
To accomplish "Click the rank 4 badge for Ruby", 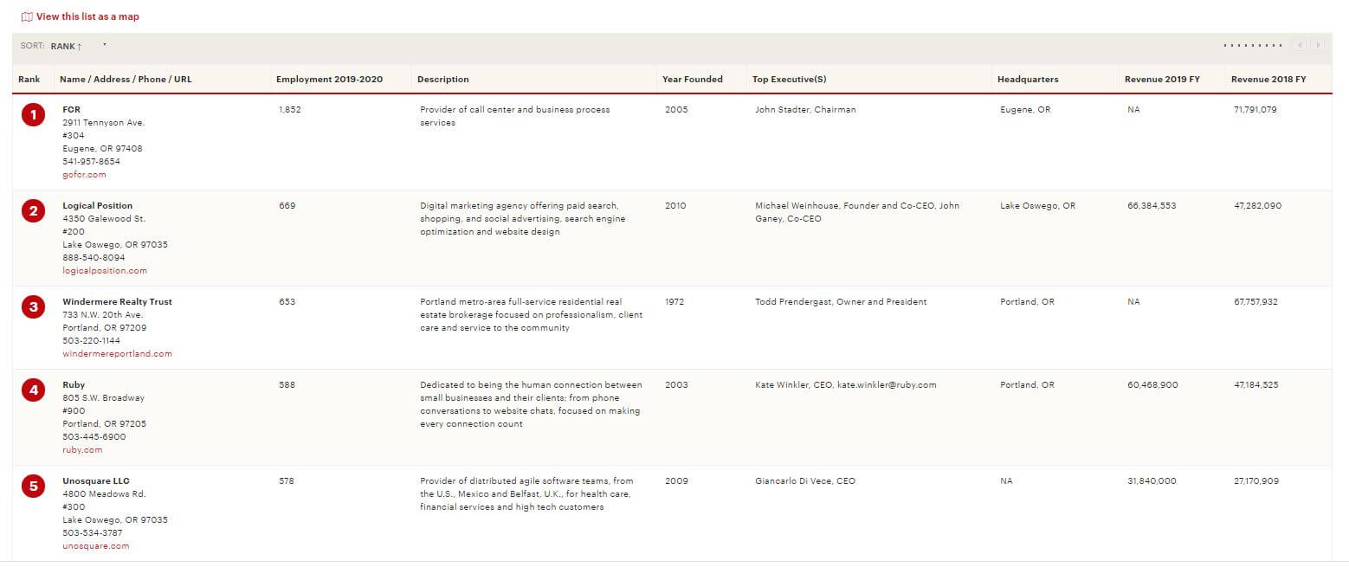I will point(33,390).
